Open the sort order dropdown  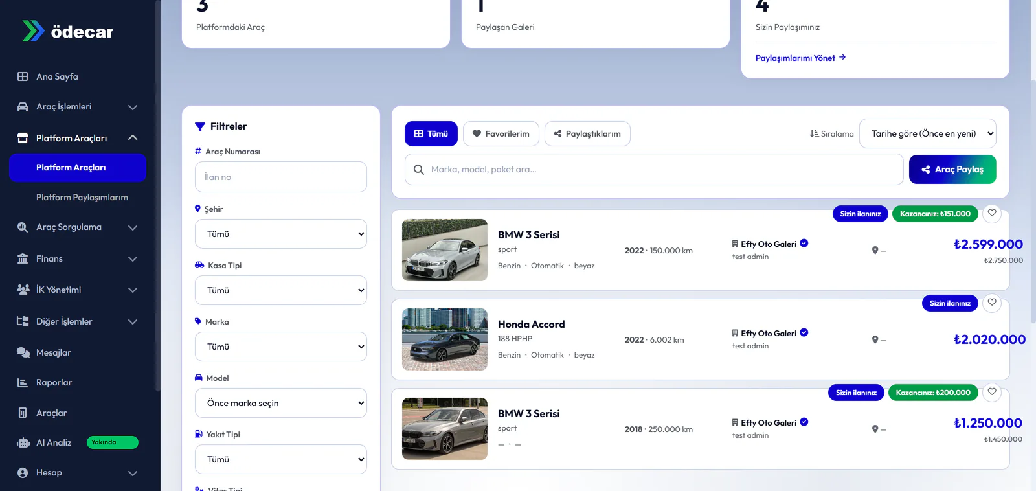(x=928, y=133)
